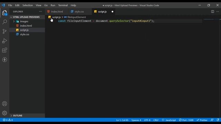
Task: Open the Go menu
Action: (46, 5)
